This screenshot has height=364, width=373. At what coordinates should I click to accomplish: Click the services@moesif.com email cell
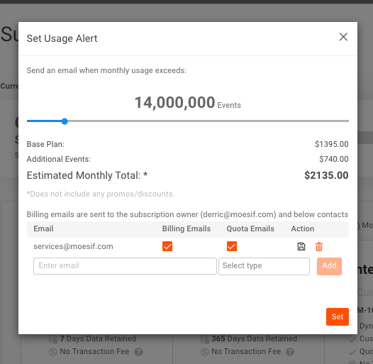tap(73, 246)
